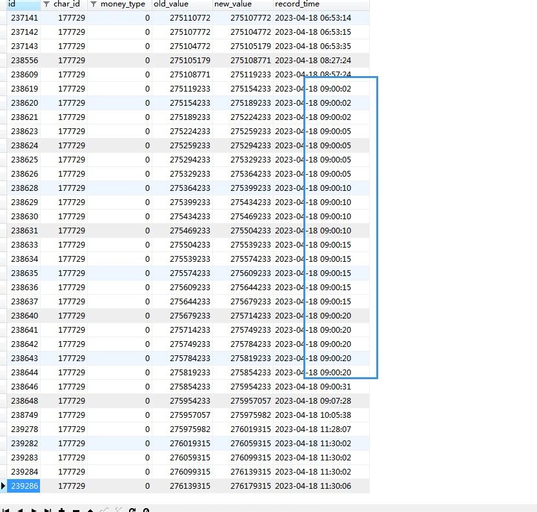Click the new_value column header
This screenshot has width=537, height=512.
(x=243, y=4)
